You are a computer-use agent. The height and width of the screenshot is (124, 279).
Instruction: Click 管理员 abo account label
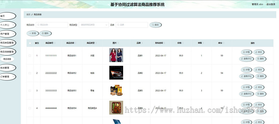[x=258, y=4]
